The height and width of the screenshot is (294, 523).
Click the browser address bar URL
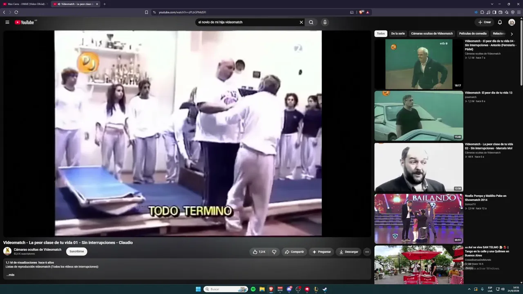coord(182,12)
